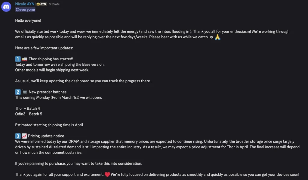Click the red heart emoji in the closing line
Screen dimensions: 308x180
tap(107, 174)
